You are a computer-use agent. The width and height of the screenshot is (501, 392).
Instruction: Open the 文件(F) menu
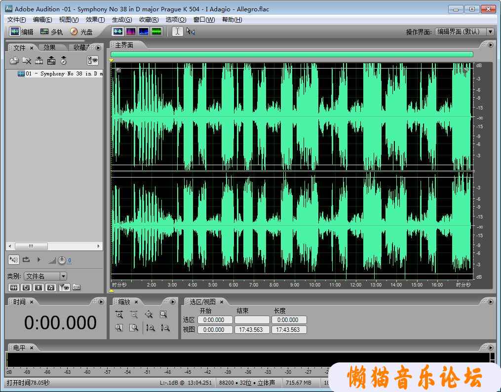tap(17, 19)
